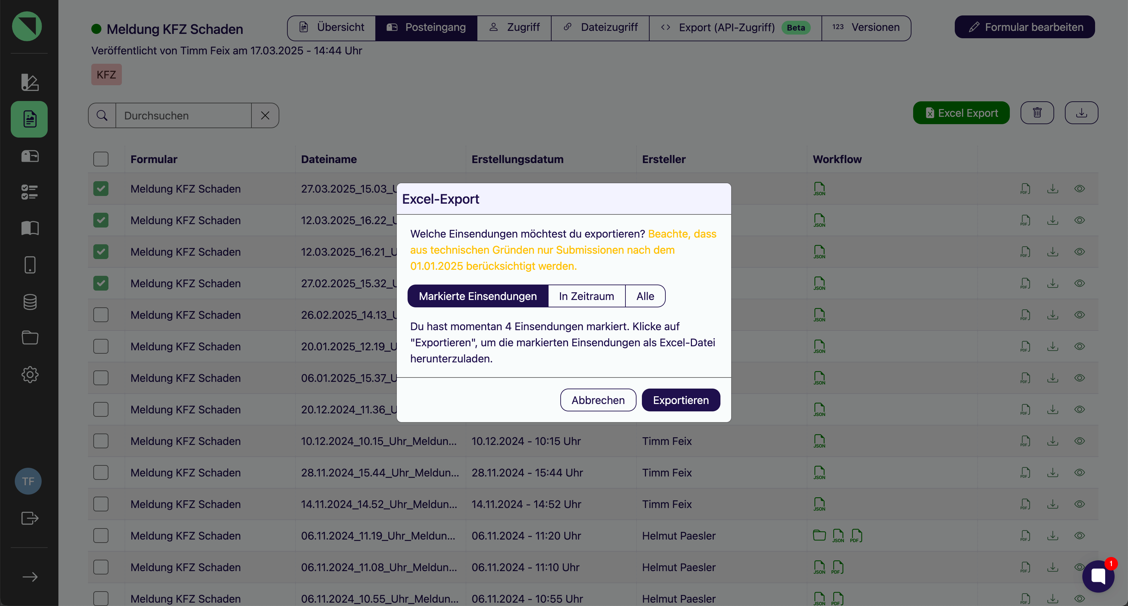The image size is (1128, 606).
Task: Choose the Alle export option
Action: [x=645, y=296]
